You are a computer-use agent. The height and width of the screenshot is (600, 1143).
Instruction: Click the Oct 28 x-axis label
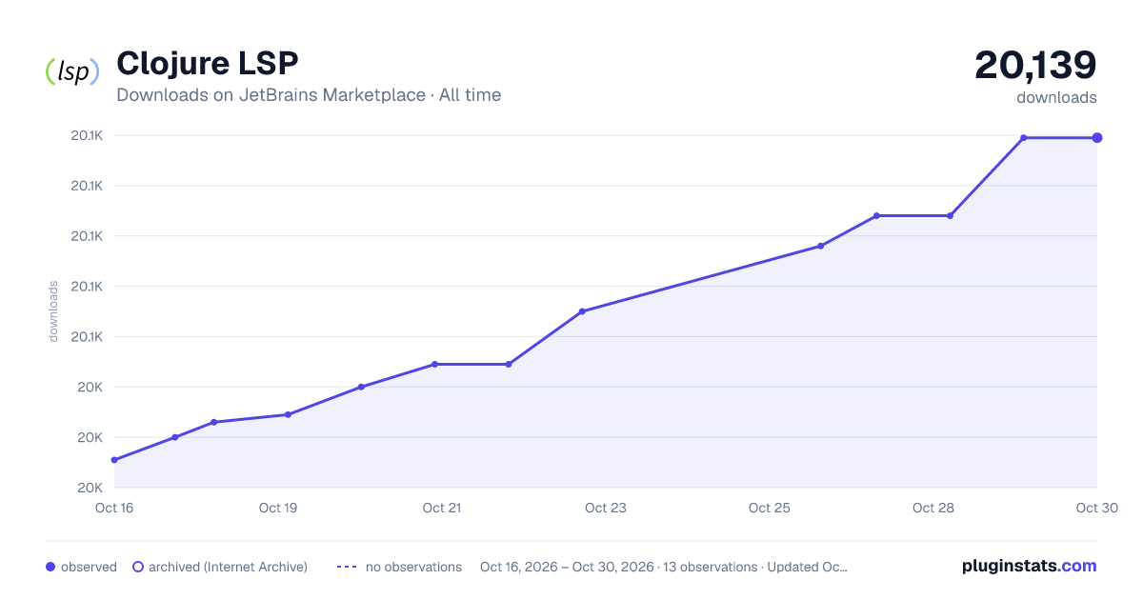pyautogui.click(x=933, y=508)
